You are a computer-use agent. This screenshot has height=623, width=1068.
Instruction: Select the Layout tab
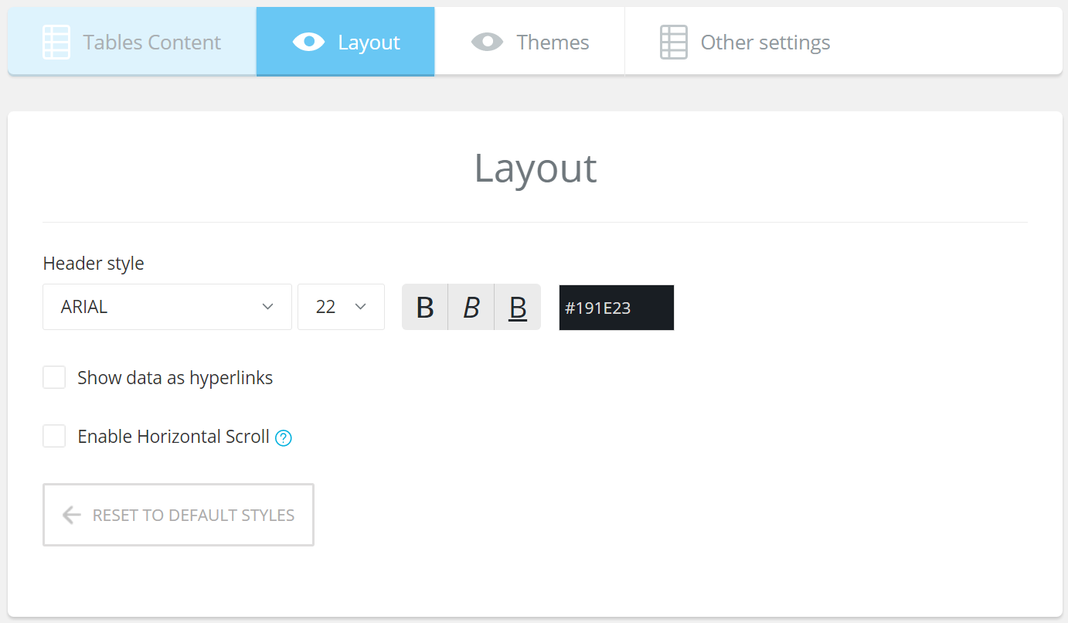click(x=345, y=42)
